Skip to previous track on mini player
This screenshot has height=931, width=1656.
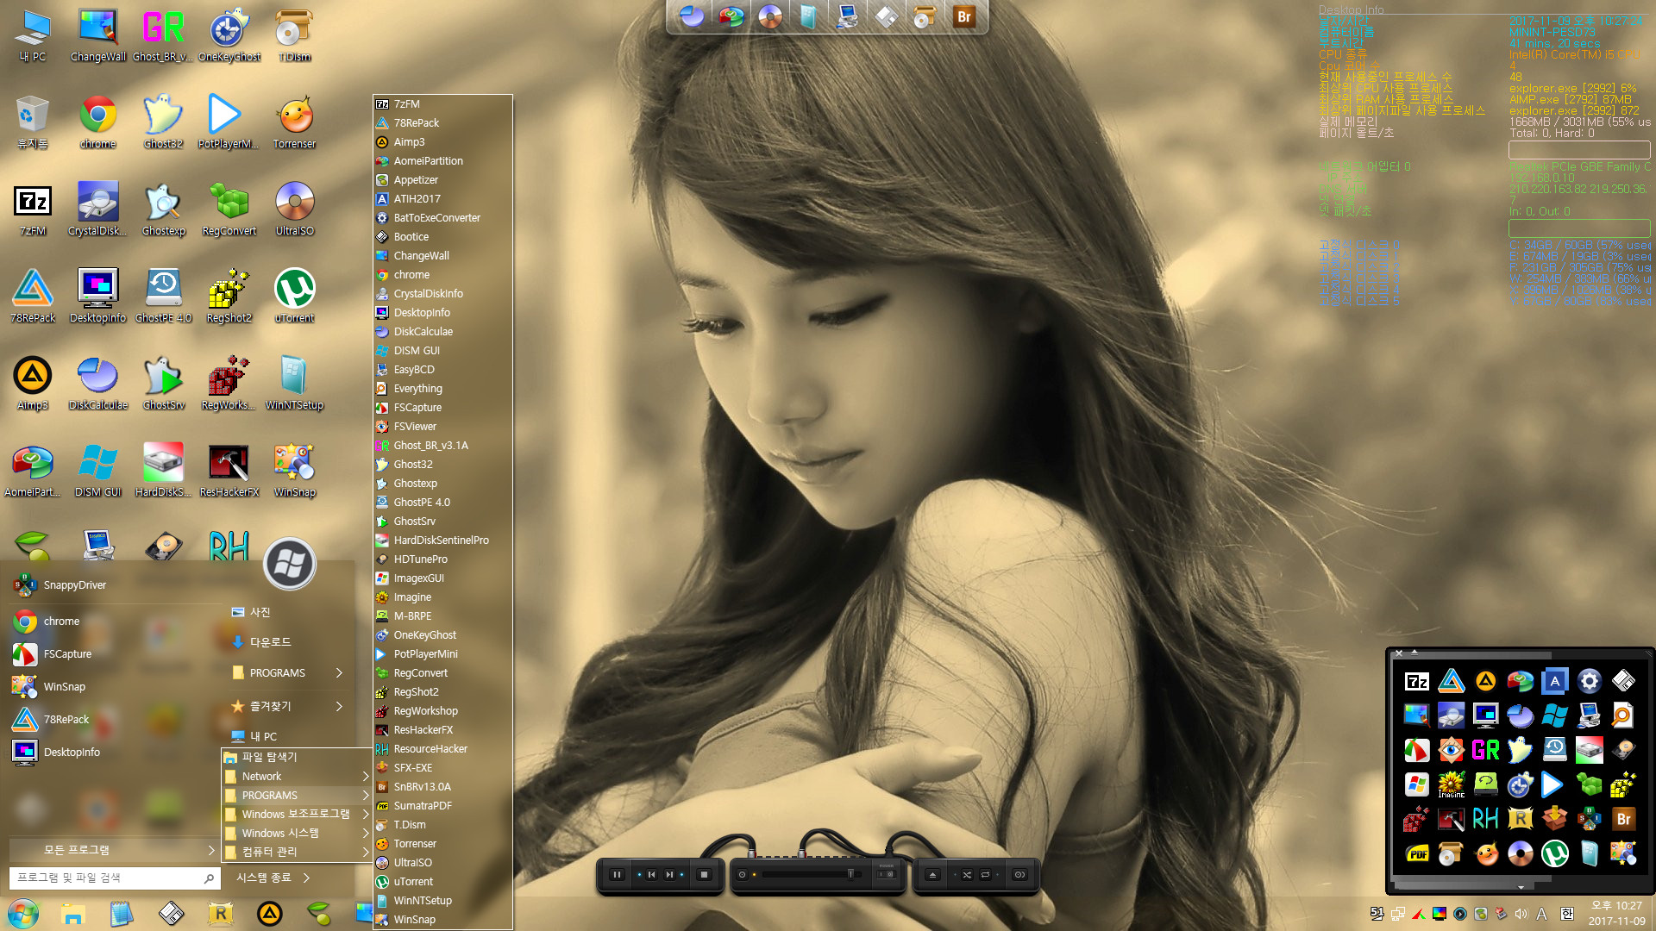tap(651, 874)
